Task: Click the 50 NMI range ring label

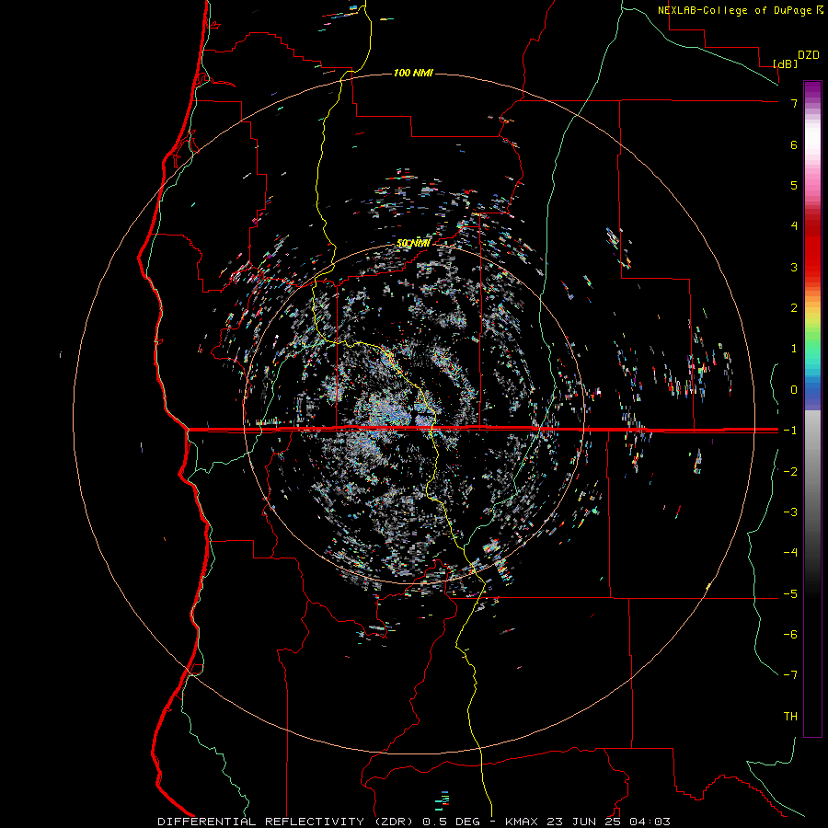Action: click(413, 243)
